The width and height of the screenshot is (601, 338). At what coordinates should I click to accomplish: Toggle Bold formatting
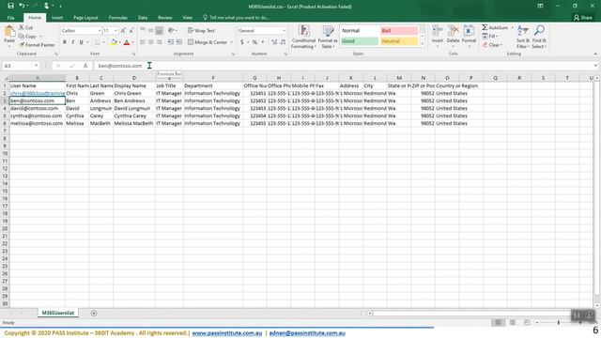point(65,42)
